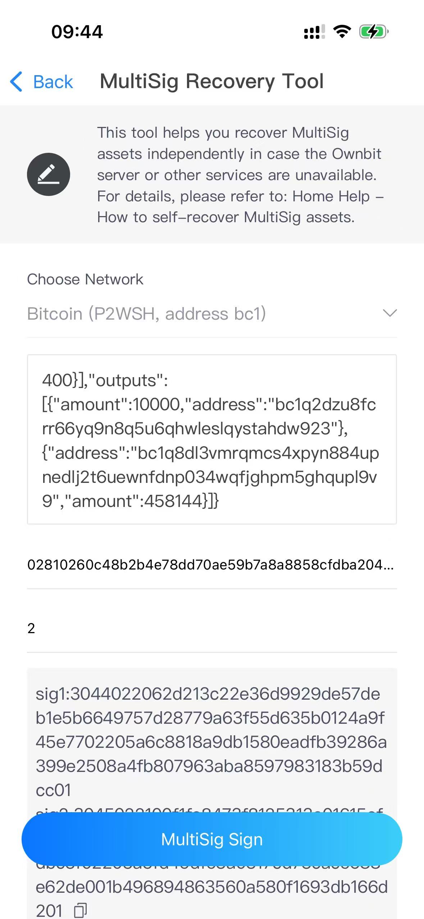424x919 pixels.
Task: Tap the Choose Network label
Action: coord(85,279)
